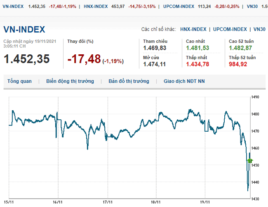Open UPCOM-INDEX link beside Các chỉ số khác
This screenshot has height=207, width=268.
pos(230,29)
